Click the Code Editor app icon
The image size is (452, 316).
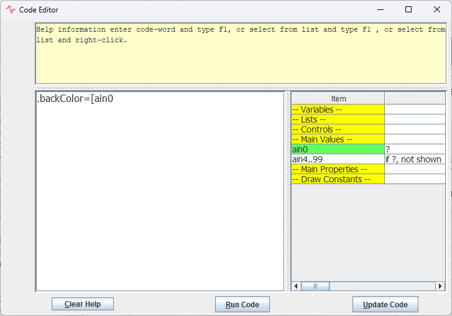click(11, 10)
